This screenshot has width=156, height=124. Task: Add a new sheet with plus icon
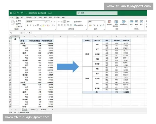pyautogui.click(x=52, y=110)
